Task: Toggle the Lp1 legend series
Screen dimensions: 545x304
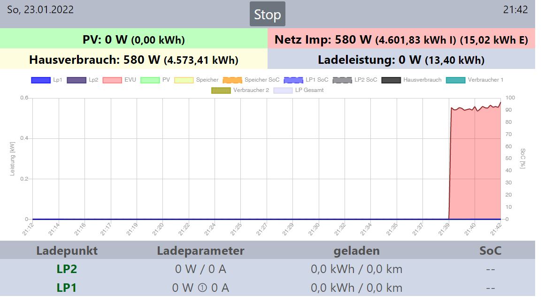Action: (46, 80)
